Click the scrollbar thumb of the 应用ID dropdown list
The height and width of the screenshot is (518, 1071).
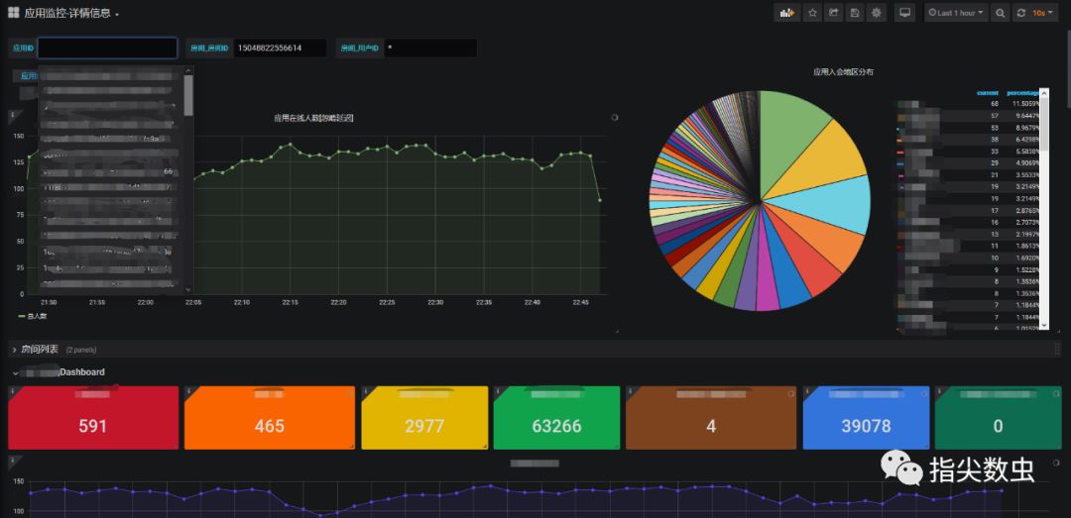coord(188,95)
